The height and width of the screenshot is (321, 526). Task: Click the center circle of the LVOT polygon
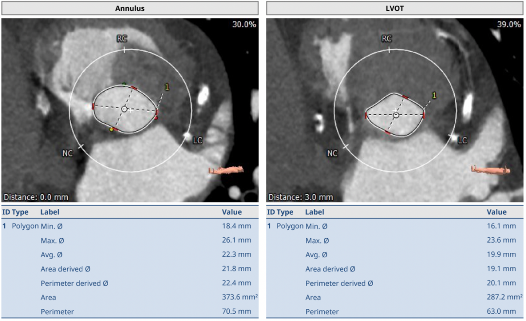(396, 115)
